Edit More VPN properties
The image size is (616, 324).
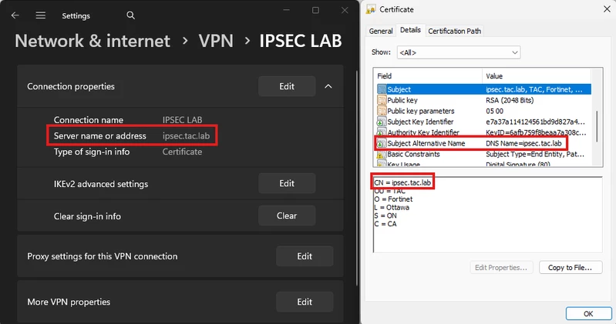(305, 302)
